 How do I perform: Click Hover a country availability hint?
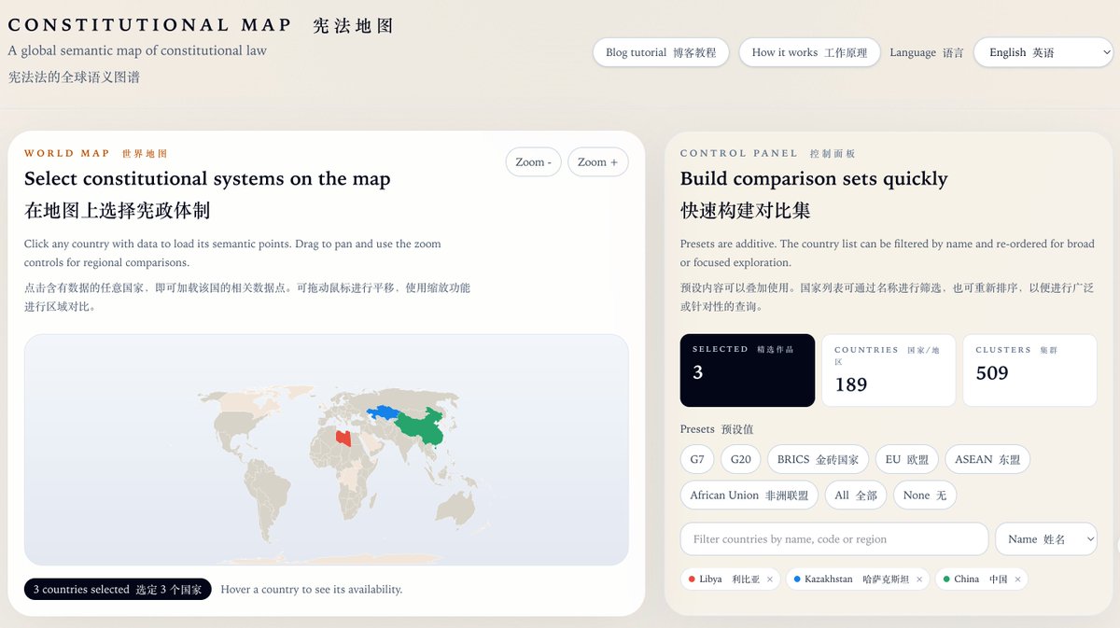pyautogui.click(x=312, y=590)
